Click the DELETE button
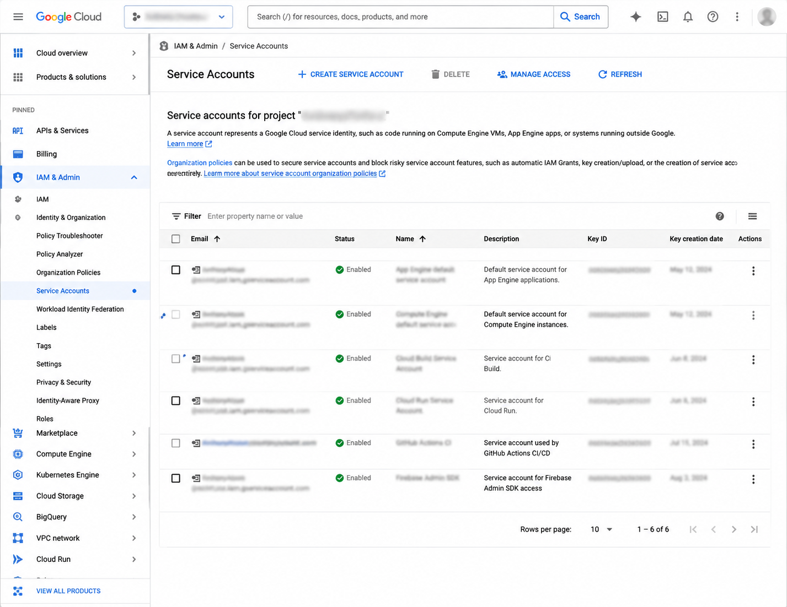787x607 pixels. click(451, 74)
